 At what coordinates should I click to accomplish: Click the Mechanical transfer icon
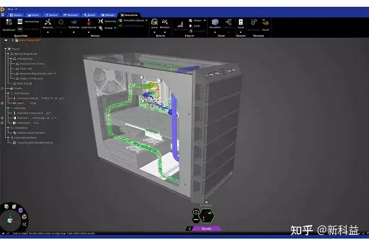[254, 22]
